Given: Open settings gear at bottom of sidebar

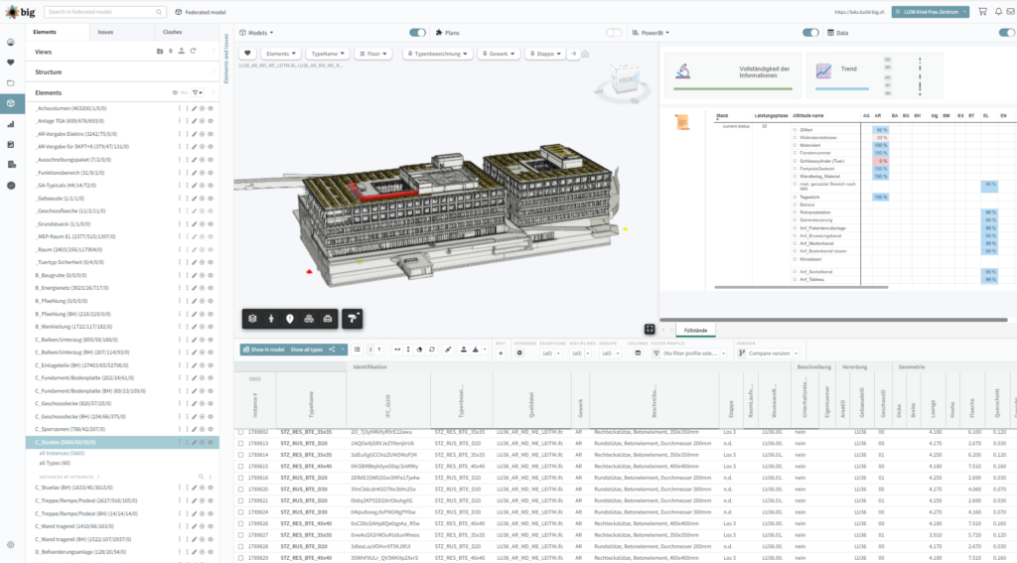Looking at the screenshot, I should coord(11,544).
